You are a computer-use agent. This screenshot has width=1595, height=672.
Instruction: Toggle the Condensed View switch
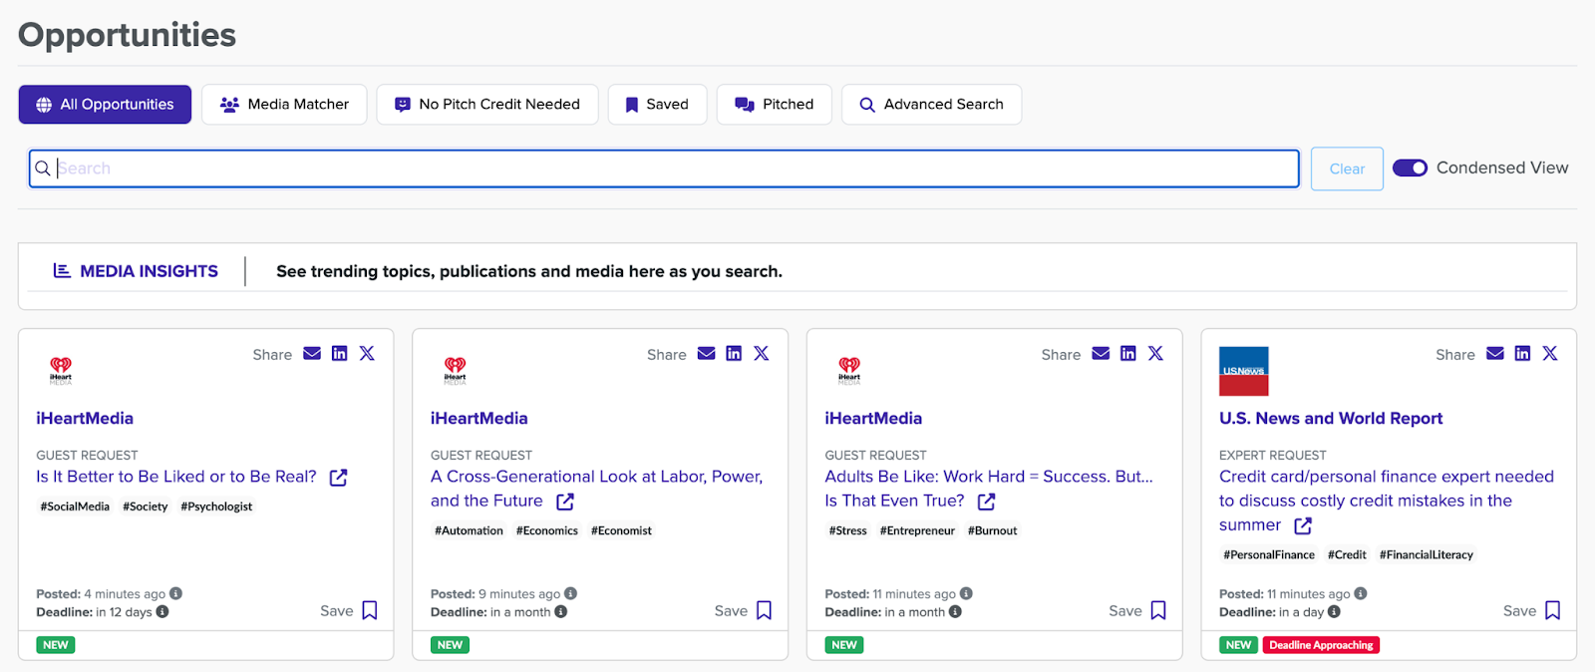coord(1411,168)
